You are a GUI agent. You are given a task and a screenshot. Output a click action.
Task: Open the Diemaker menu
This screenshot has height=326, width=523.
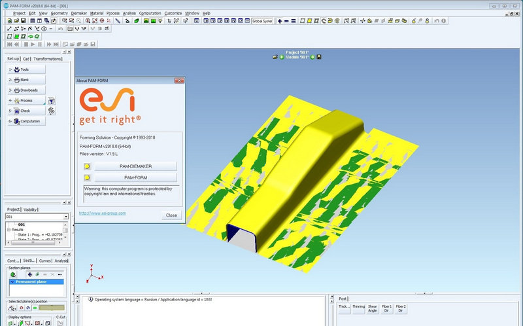pyautogui.click(x=78, y=13)
